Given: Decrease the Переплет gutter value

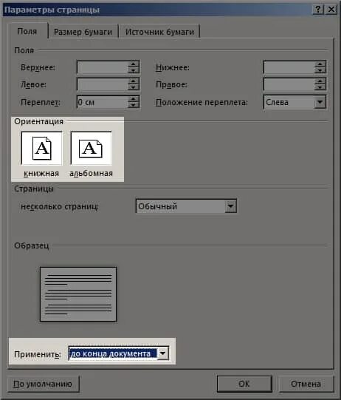Looking at the screenshot, I should pyautogui.click(x=133, y=105).
